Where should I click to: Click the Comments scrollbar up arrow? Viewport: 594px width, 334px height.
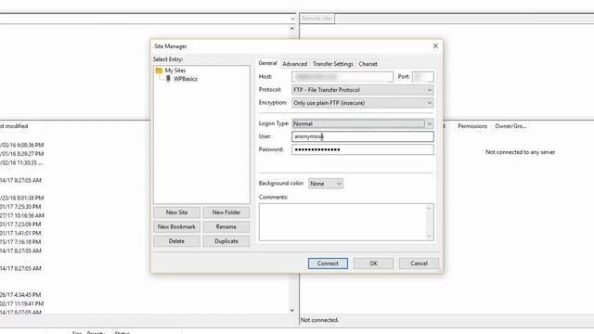pos(429,208)
